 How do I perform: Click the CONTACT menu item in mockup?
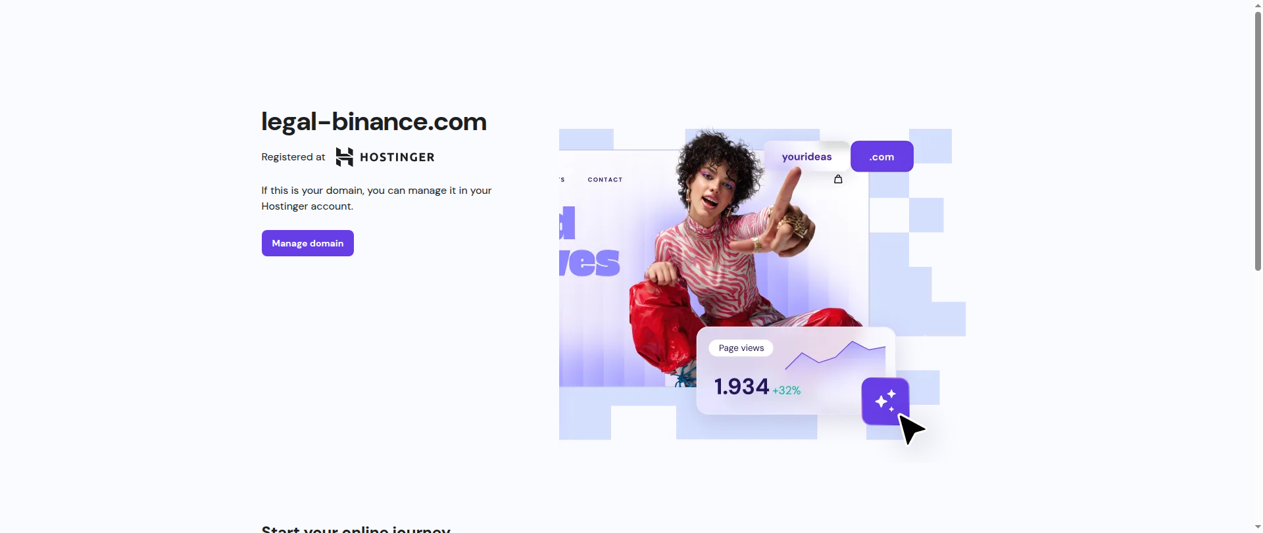click(605, 179)
